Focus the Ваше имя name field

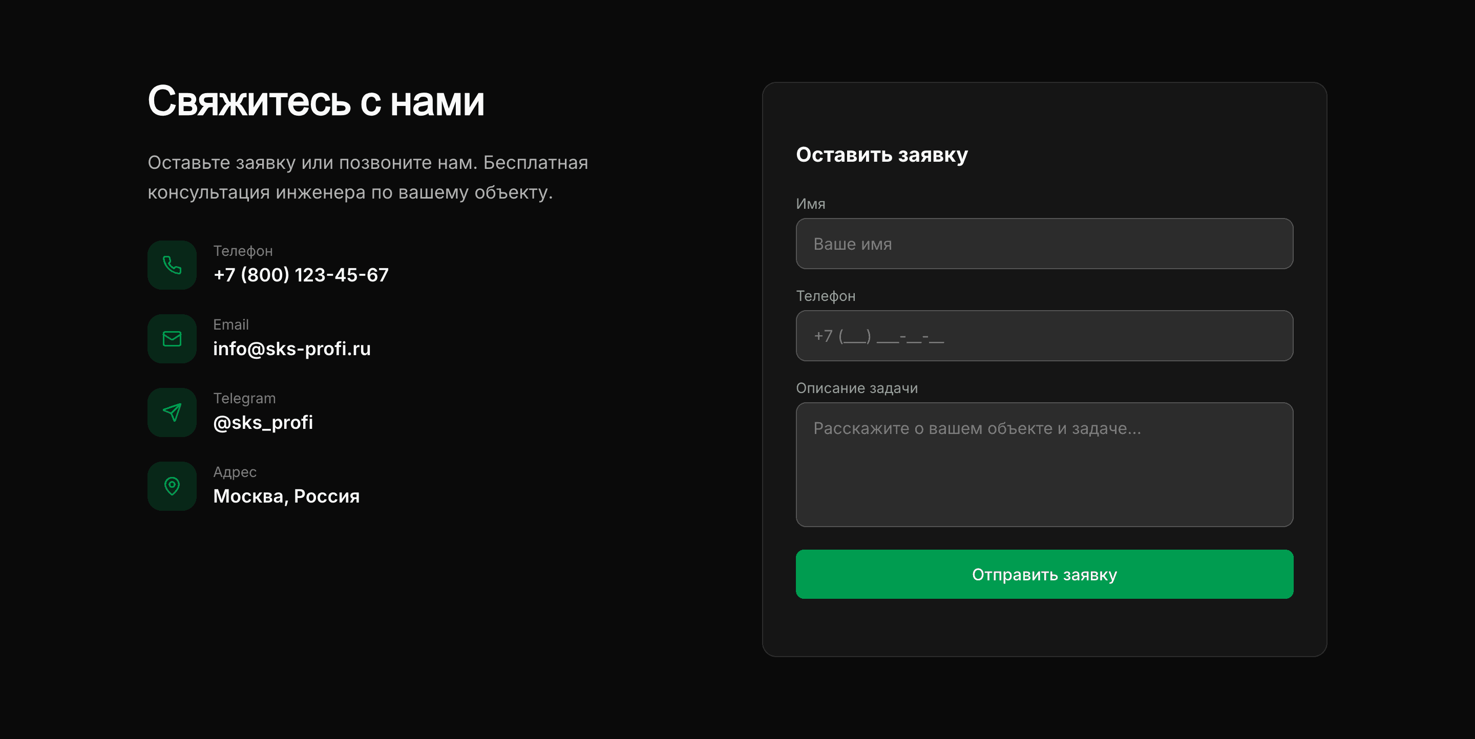[x=1044, y=244]
